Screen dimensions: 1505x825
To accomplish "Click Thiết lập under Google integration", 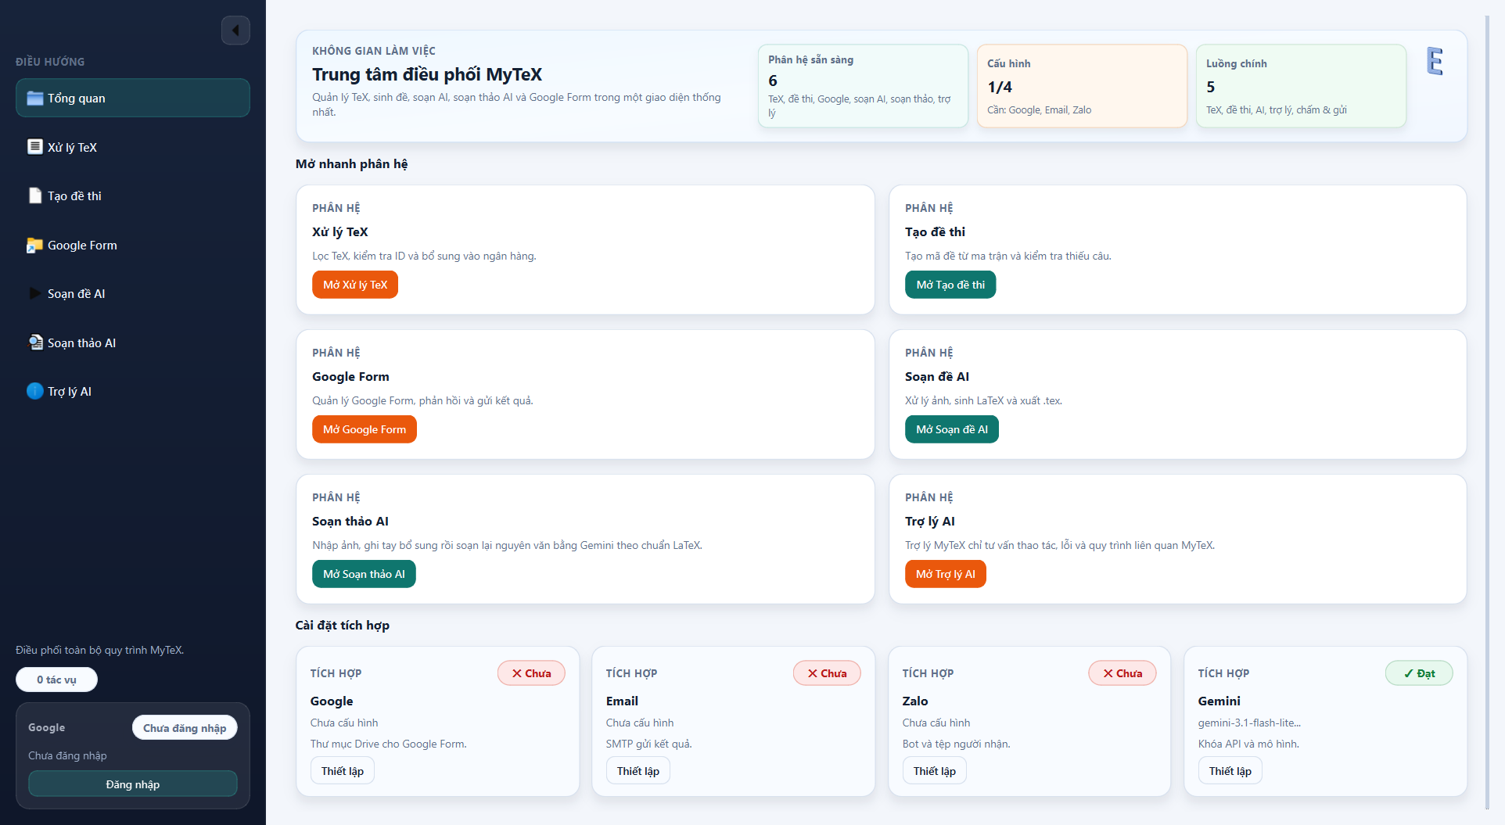I will [343, 771].
